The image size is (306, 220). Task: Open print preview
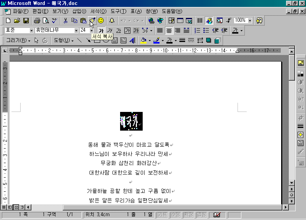click(46, 21)
